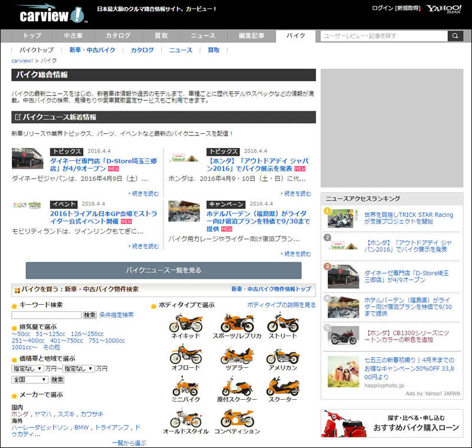Image resolution: width=472 pixels, height=448 pixels.
Task: Open ボディタイプの説明を見る link
Action: click(x=281, y=305)
